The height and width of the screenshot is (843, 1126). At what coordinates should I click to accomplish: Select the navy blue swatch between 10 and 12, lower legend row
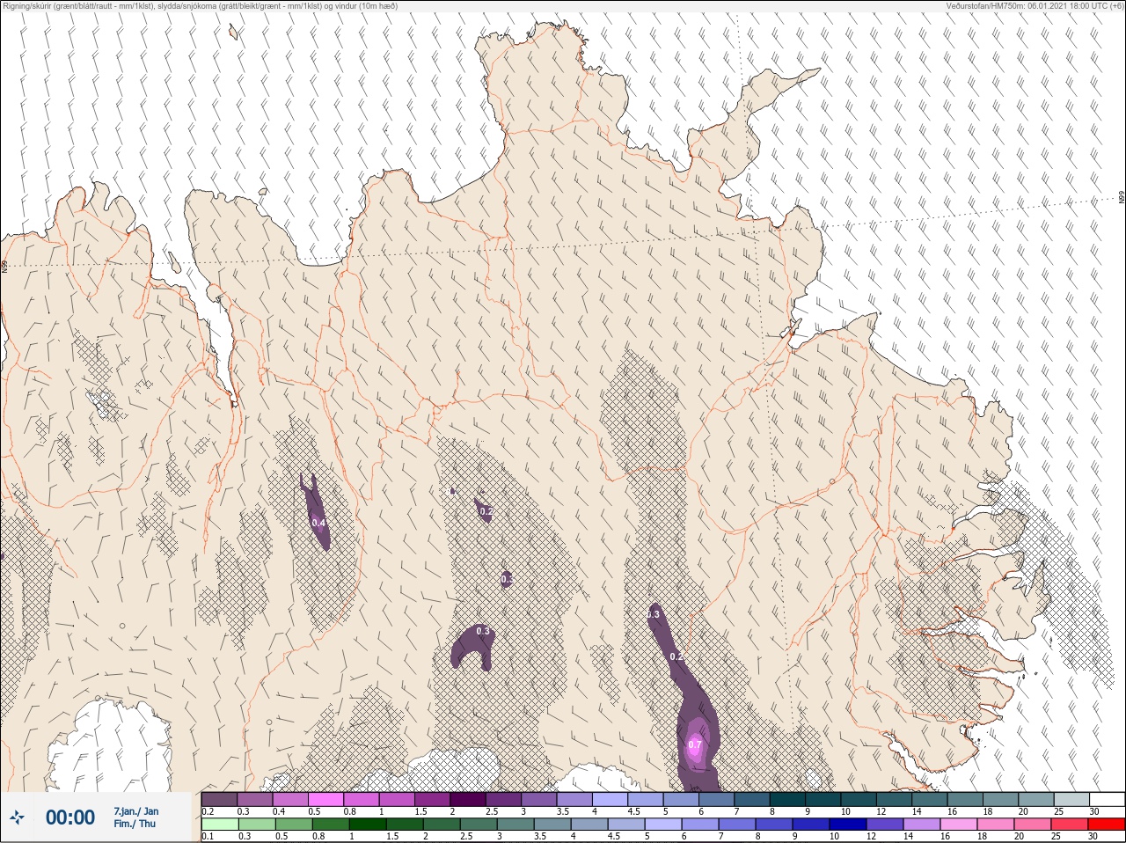coord(848,825)
